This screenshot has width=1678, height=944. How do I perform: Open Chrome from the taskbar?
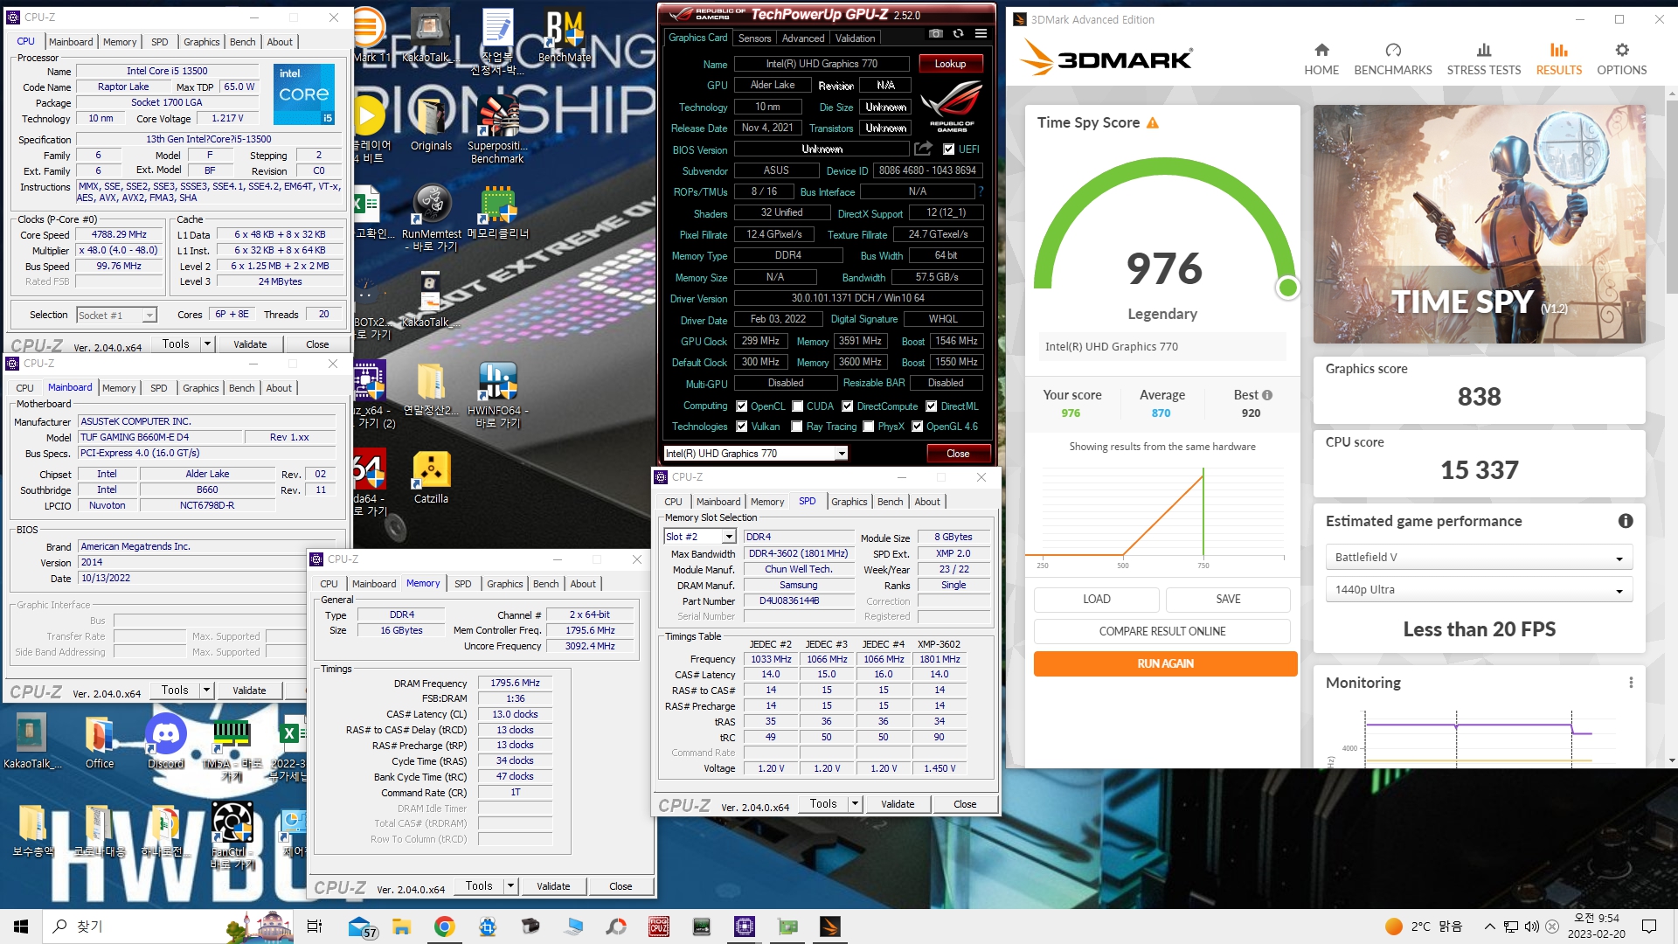(x=444, y=927)
